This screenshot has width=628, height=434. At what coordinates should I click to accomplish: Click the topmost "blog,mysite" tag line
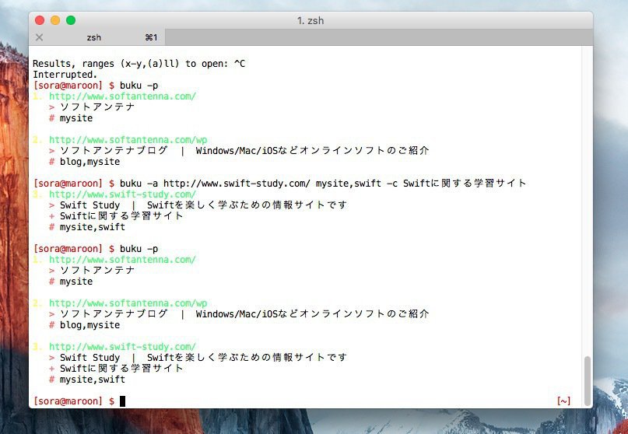pos(89,162)
